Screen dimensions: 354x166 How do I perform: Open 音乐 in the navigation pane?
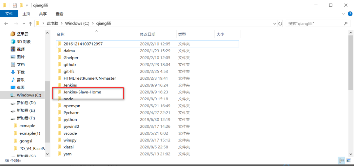click(21, 80)
